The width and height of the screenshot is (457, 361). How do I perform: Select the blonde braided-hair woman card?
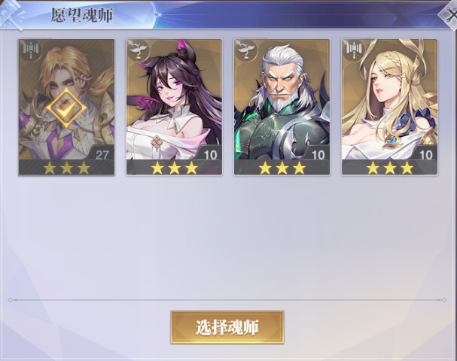[390, 107]
